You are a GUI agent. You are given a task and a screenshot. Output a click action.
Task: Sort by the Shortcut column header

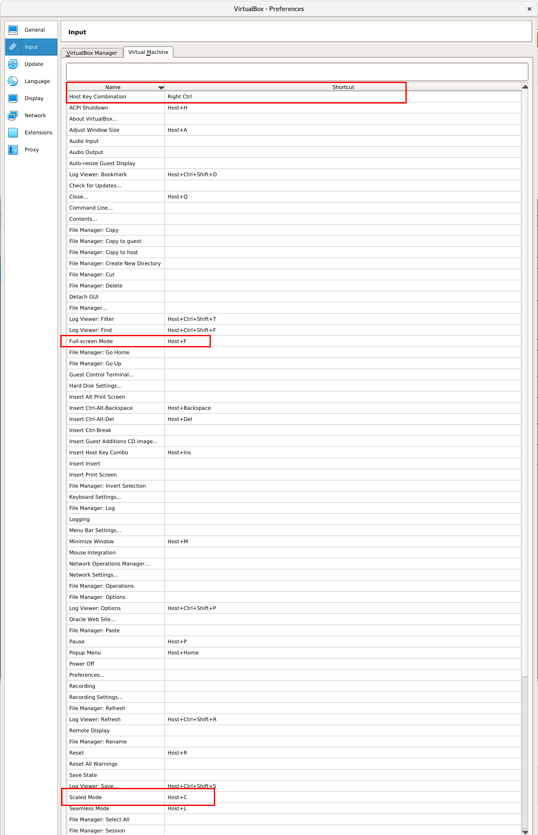[343, 87]
